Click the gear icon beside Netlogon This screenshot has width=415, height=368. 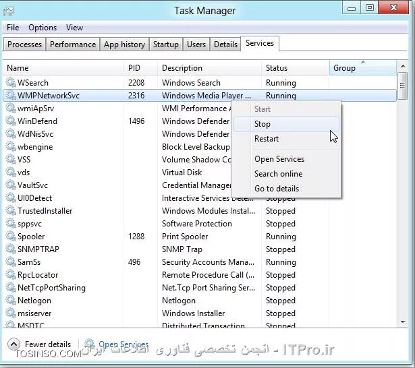[11, 301]
